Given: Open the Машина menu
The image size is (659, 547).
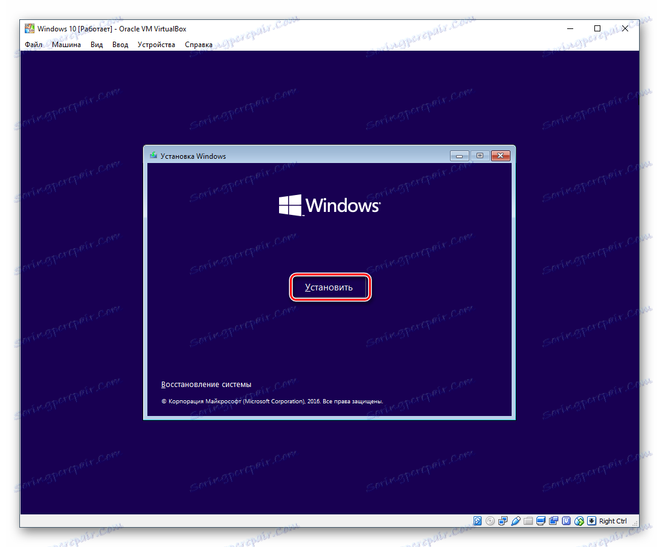Looking at the screenshot, I should pos(66,45).
